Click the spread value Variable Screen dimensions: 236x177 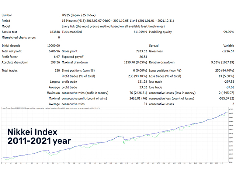[x=229, y=46]
